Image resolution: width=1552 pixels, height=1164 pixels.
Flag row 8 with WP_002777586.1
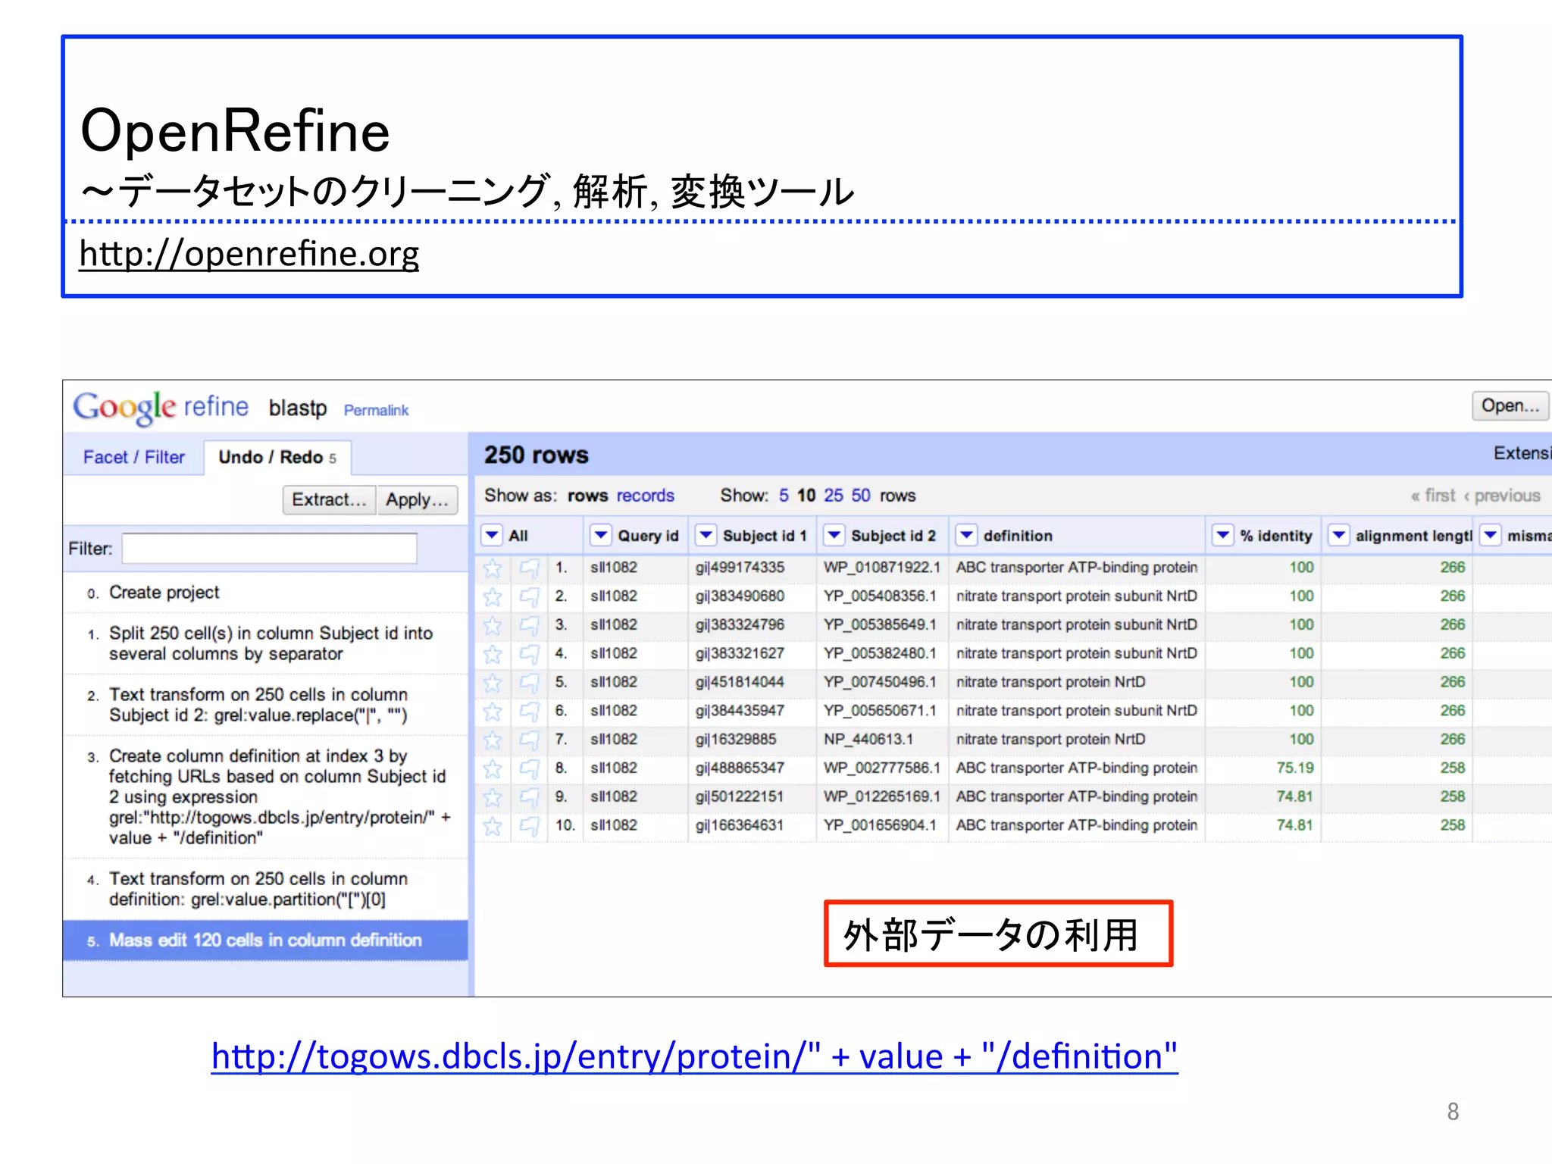529,768
